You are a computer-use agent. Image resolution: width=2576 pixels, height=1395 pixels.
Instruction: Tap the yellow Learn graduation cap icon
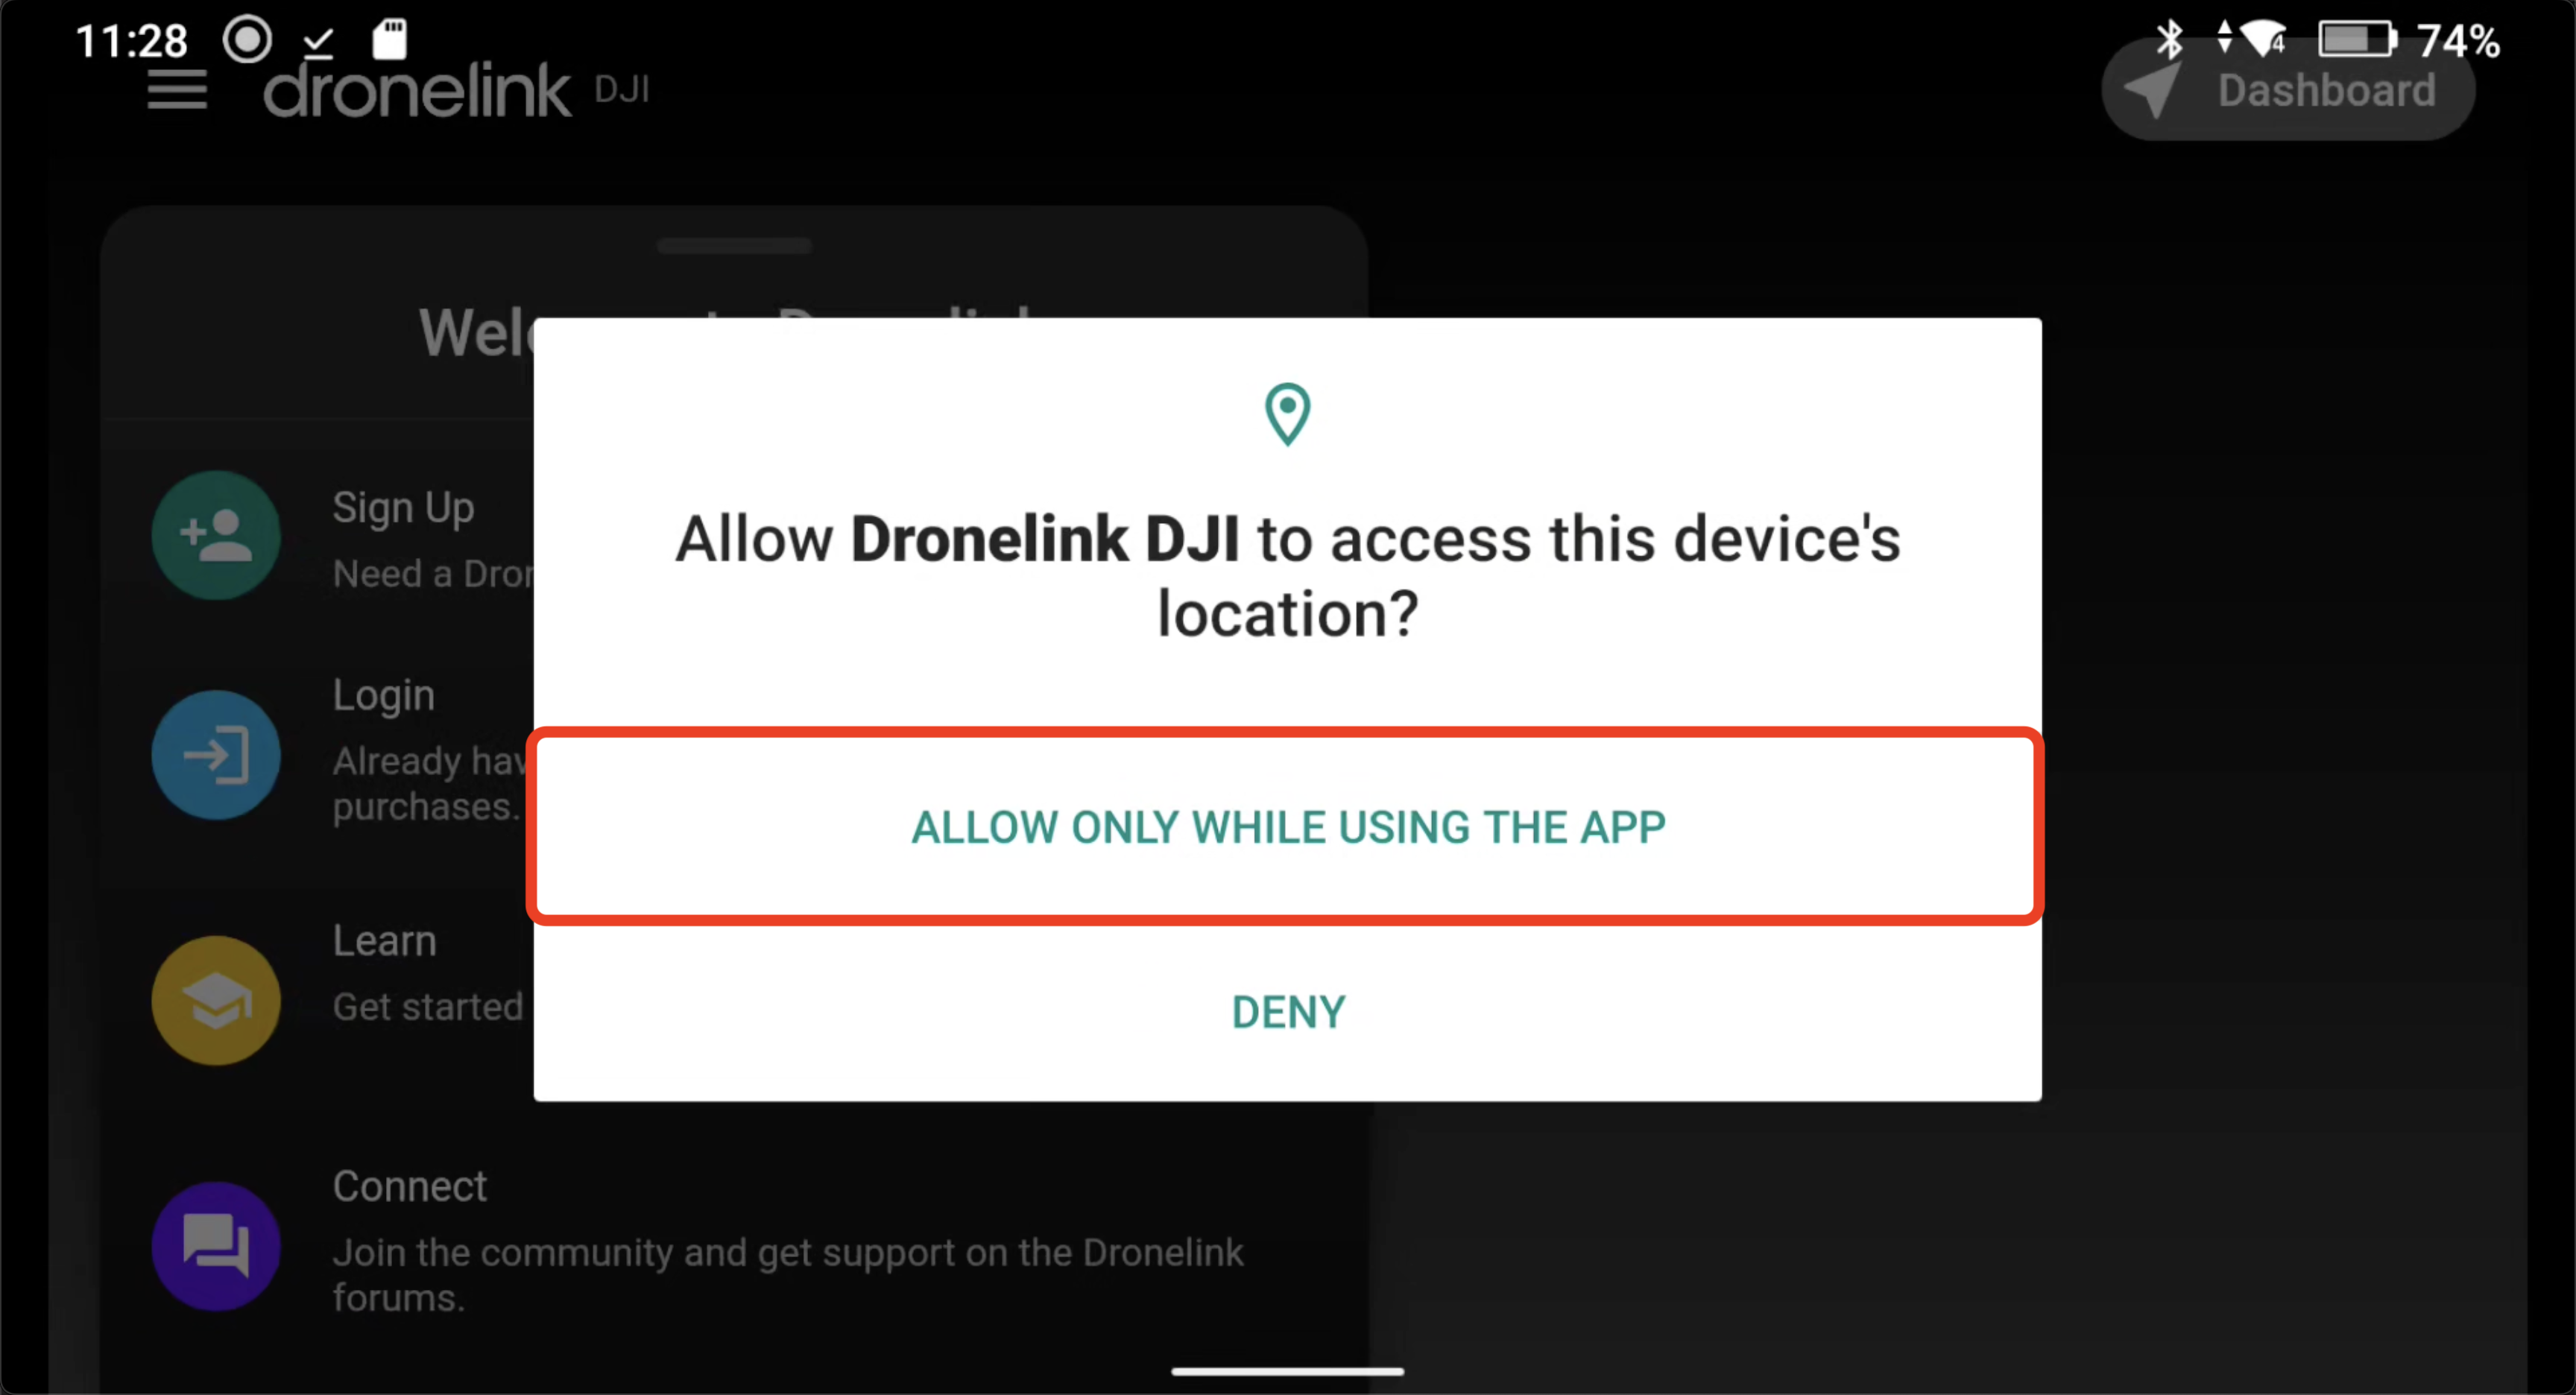click(x=216, y=1000)
